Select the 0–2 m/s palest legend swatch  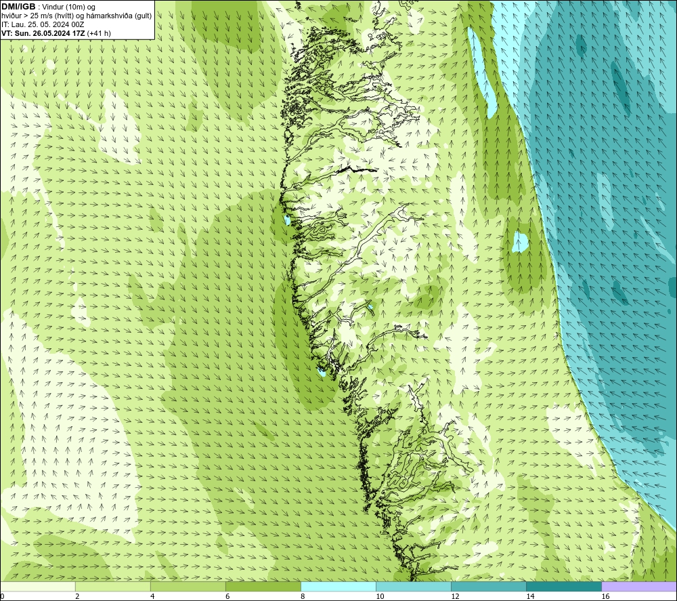click(37, 586)
